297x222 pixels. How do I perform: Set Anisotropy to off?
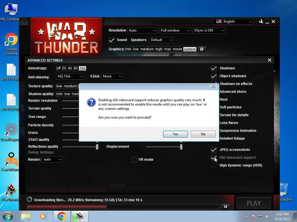[x=59, y=68]
